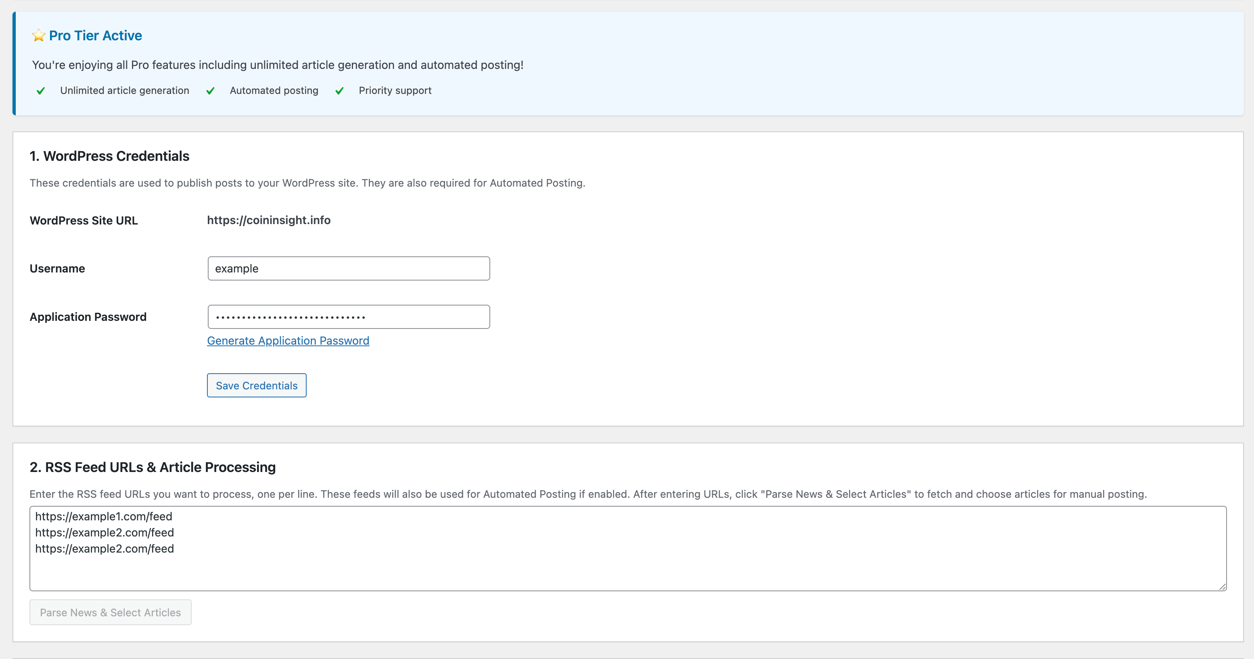This screenshot has width=1254, height=659.
Task: Click the checkmark beside Unlimited article generation
Action: (x=41, y=90)
